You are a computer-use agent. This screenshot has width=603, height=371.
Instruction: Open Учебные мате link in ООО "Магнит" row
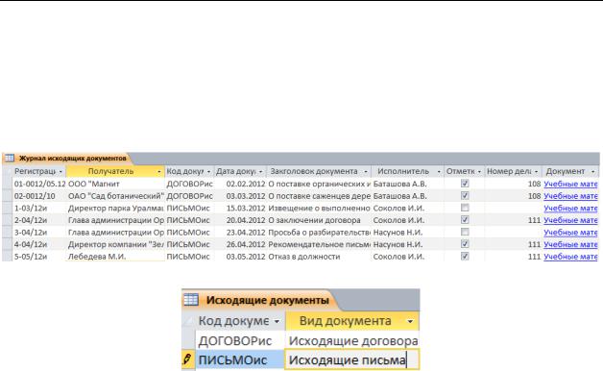coord(570,184)
